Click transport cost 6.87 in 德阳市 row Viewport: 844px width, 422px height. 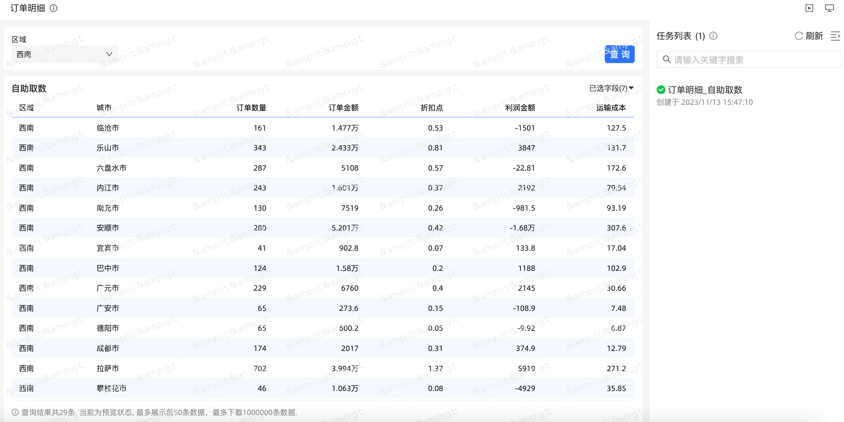point(618,328)
